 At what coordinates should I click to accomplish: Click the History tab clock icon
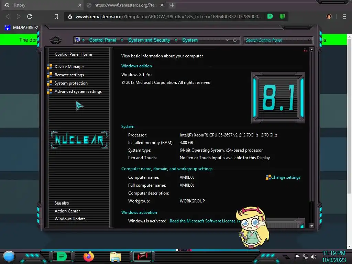pos(7,5)
